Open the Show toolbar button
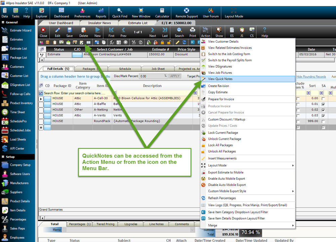This screenshot has height=242, width=336. pos(219,32)
